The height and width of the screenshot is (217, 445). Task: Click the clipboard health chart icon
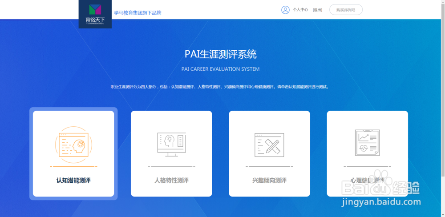click(367, 142)
